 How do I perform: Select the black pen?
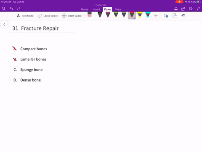click(x=100, y=15)
